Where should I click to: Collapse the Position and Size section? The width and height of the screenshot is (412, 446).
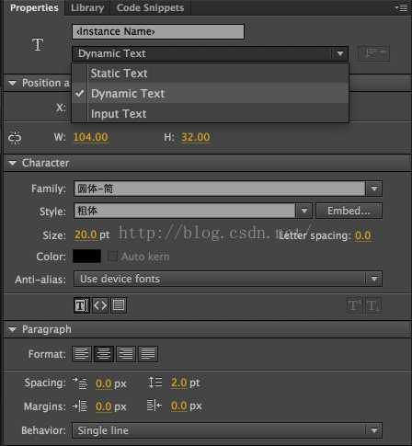pyautogui.click(x=13, y=83)
